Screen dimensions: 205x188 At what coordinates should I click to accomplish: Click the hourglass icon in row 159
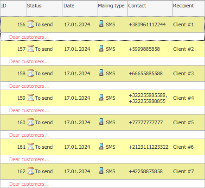point(31,98)
